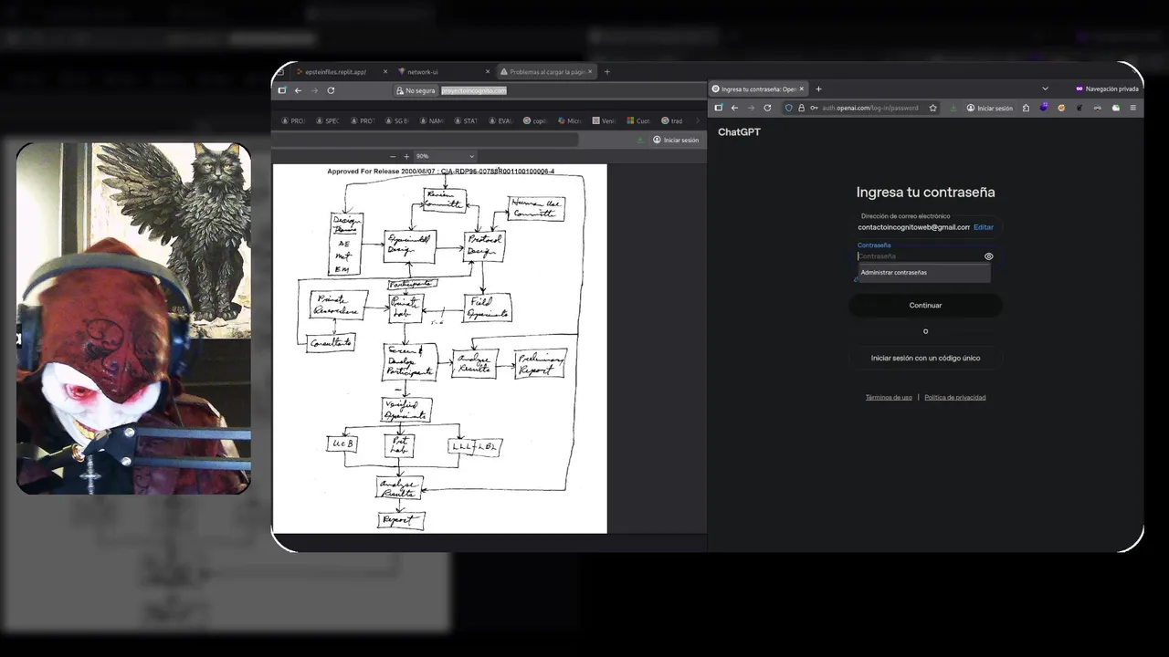Select 'Iniciar sesión con un código único'
The width and height of the screenshot is (1169, 657).
(x=925, y=358)
